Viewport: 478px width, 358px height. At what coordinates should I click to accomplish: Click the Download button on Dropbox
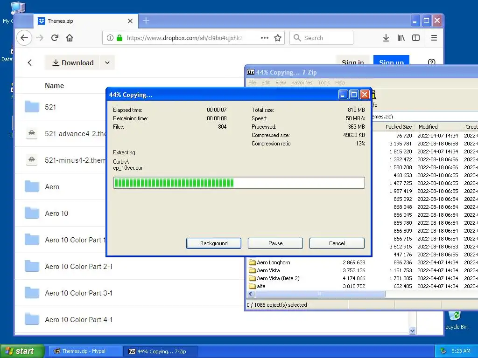click(72, 63)
